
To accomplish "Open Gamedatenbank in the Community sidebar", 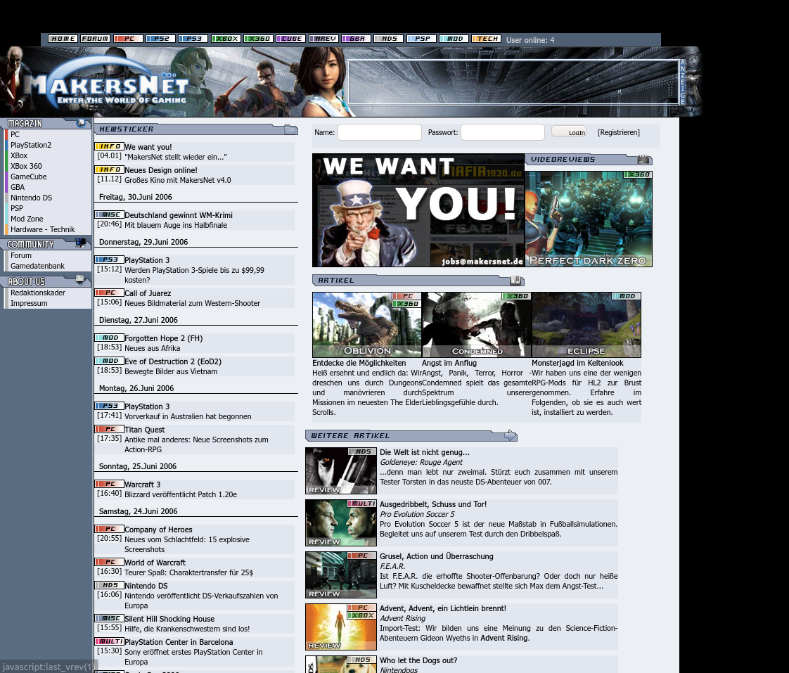I will (37, 266).
